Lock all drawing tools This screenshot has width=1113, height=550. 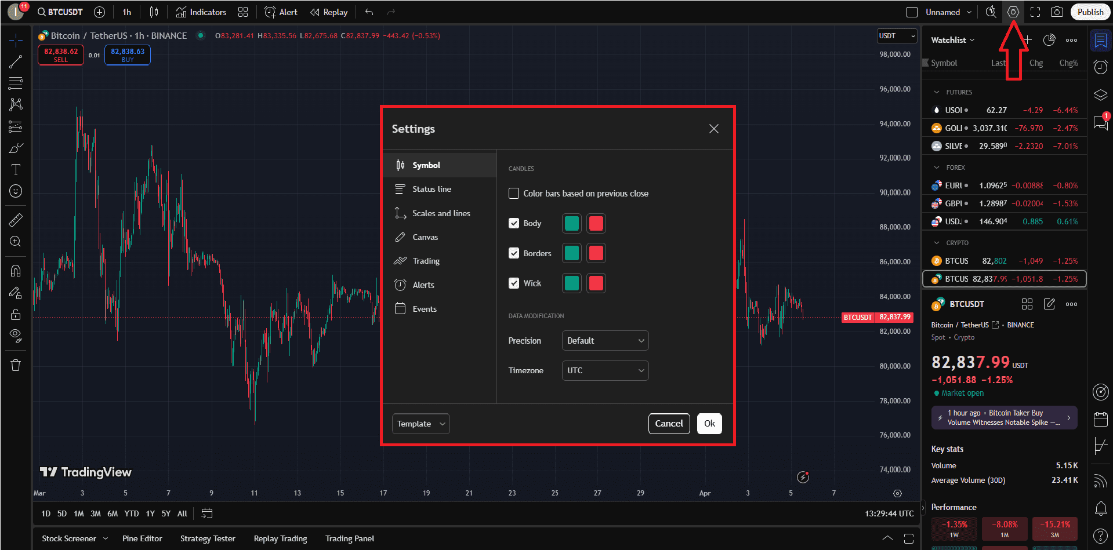16,315
